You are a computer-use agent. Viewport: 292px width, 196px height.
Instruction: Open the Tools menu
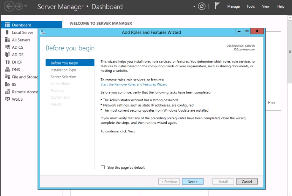point(251,6)
